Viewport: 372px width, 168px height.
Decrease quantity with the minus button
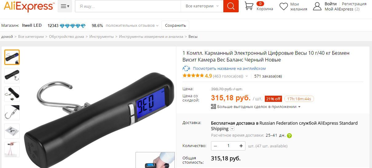coord(215,146)
